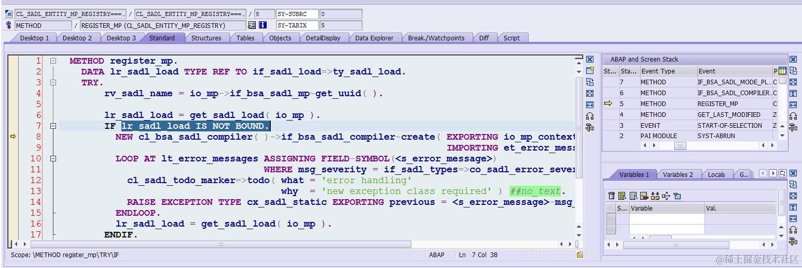
Task: Open the Objects tab
Action: (280, 38)
